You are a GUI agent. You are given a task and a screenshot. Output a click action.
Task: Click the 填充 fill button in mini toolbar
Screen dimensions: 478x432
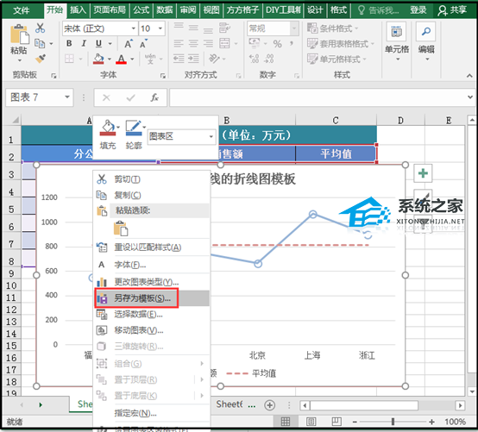pyautogui.click(x=108, y=135)
